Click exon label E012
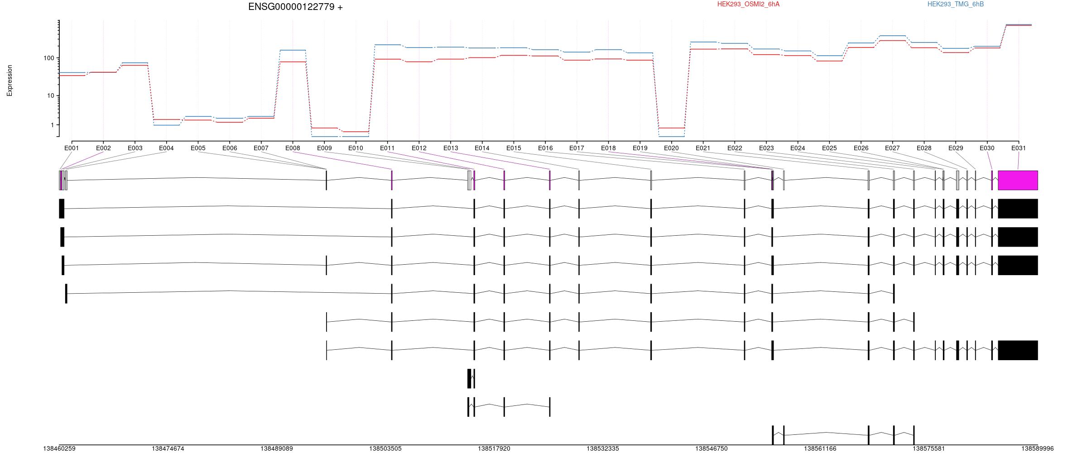The image size is (1087, 457). [x=419, y=148]
